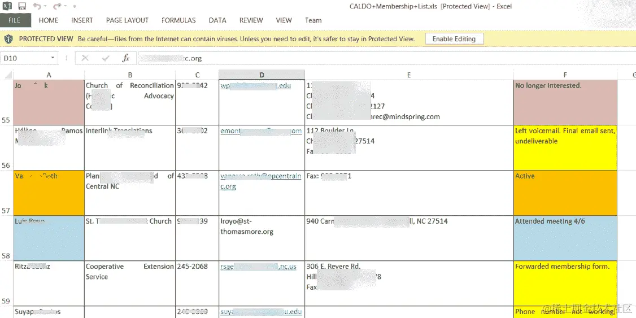This screenshot has width=636, height=318.
Task: Click the Enter checkmark icon in formula bar
Action: point(106,58)
